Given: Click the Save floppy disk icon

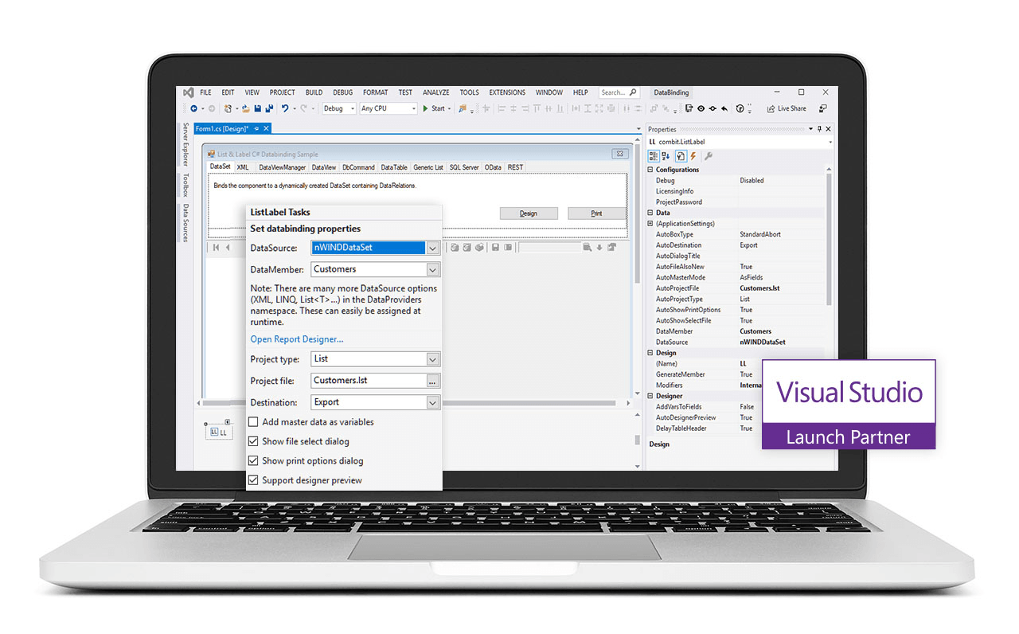Looking at the screenshot, I should 258,108.
